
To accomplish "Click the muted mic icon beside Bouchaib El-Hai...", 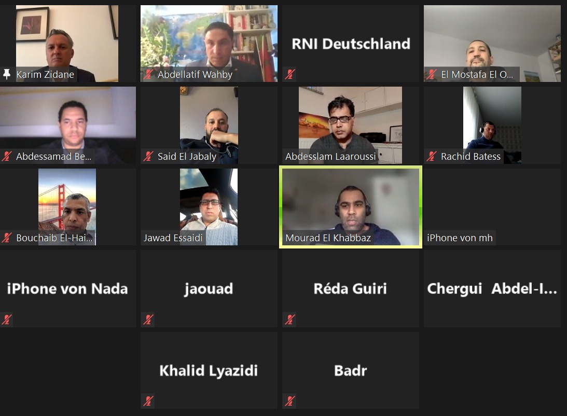I will (7, 238).
